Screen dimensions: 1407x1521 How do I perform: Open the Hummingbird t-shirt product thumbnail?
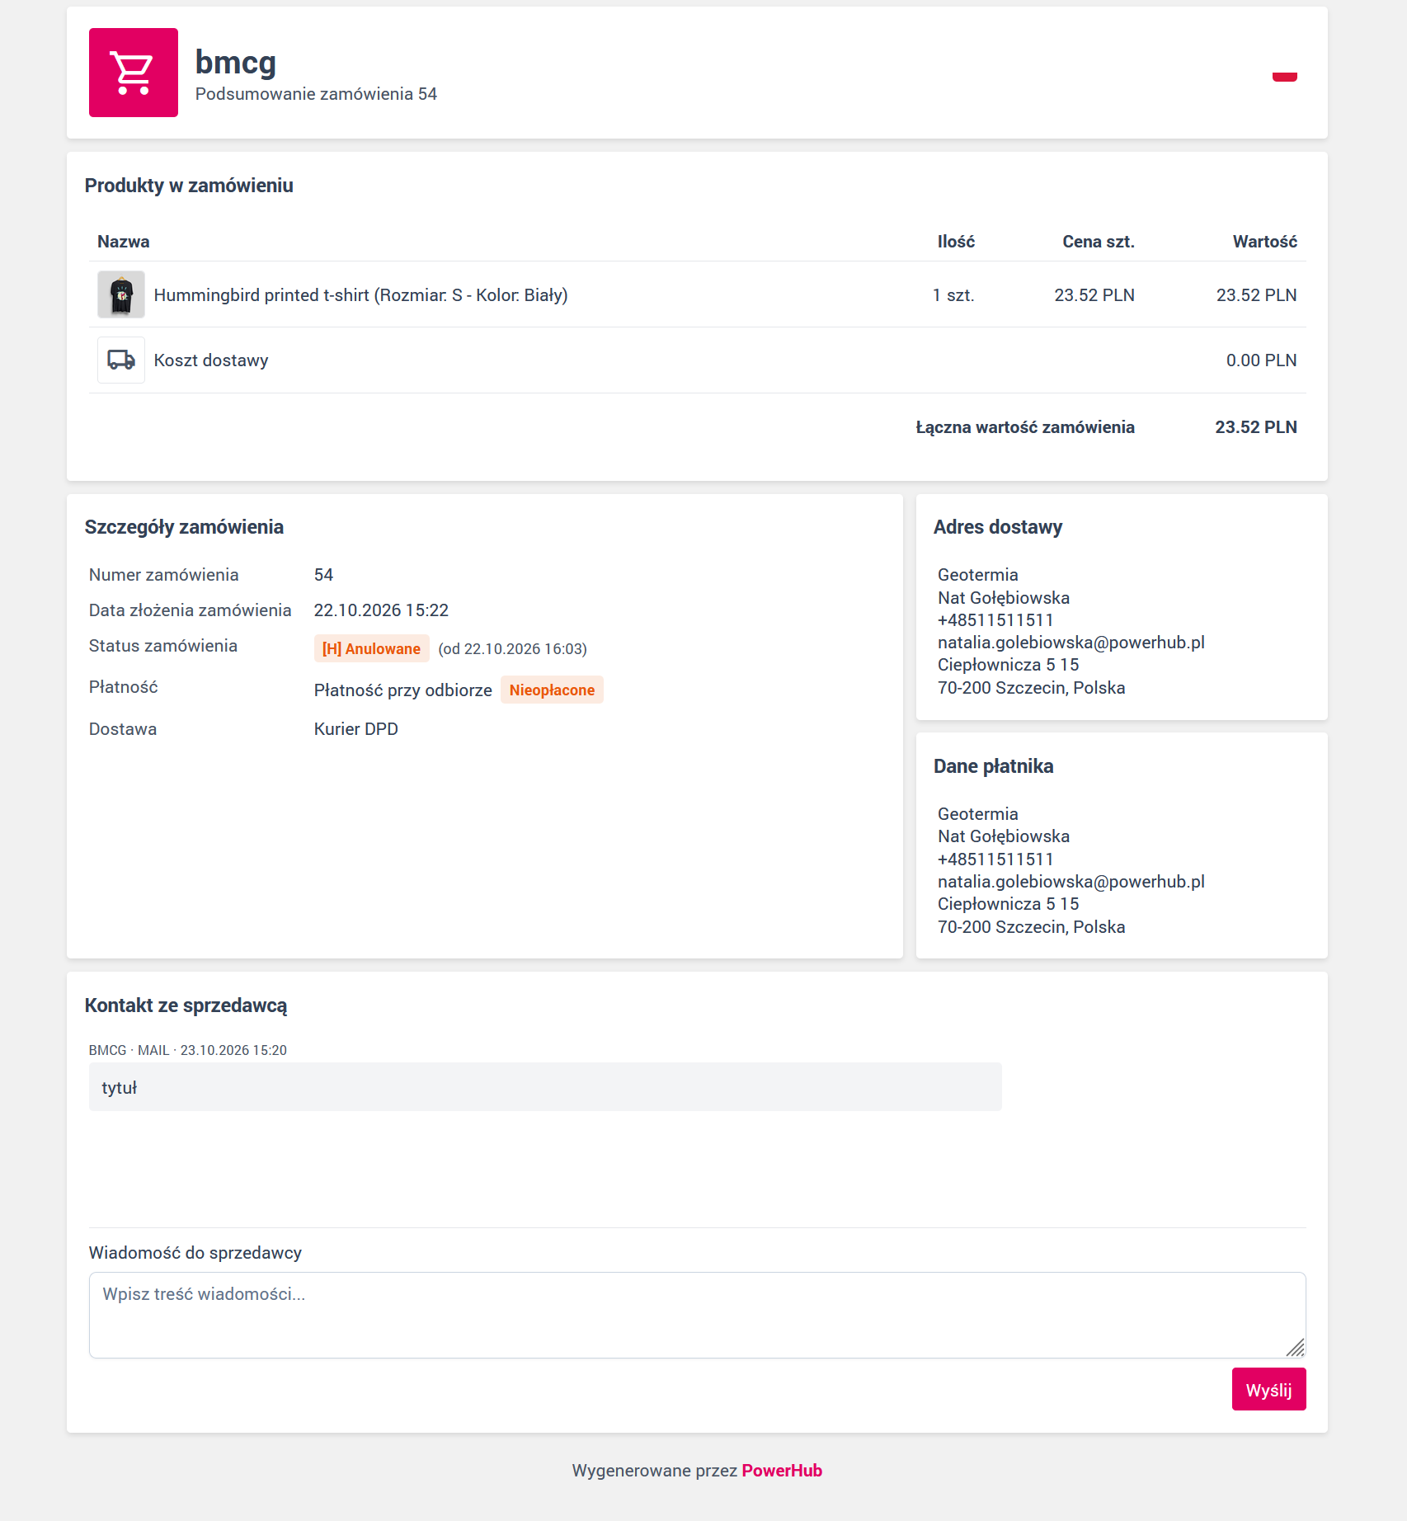pos(121,294)
